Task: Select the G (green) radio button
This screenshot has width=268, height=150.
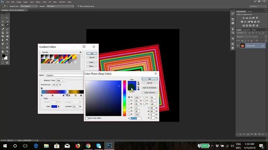Action: coord(129,111)
